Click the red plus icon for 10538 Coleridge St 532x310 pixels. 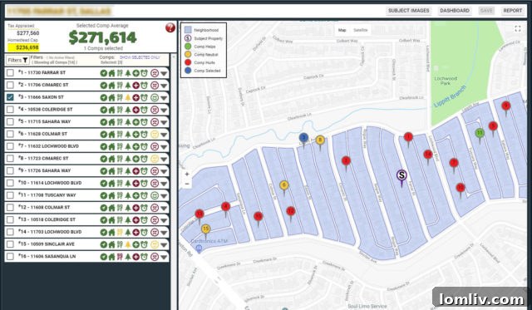tap(136, 110)
